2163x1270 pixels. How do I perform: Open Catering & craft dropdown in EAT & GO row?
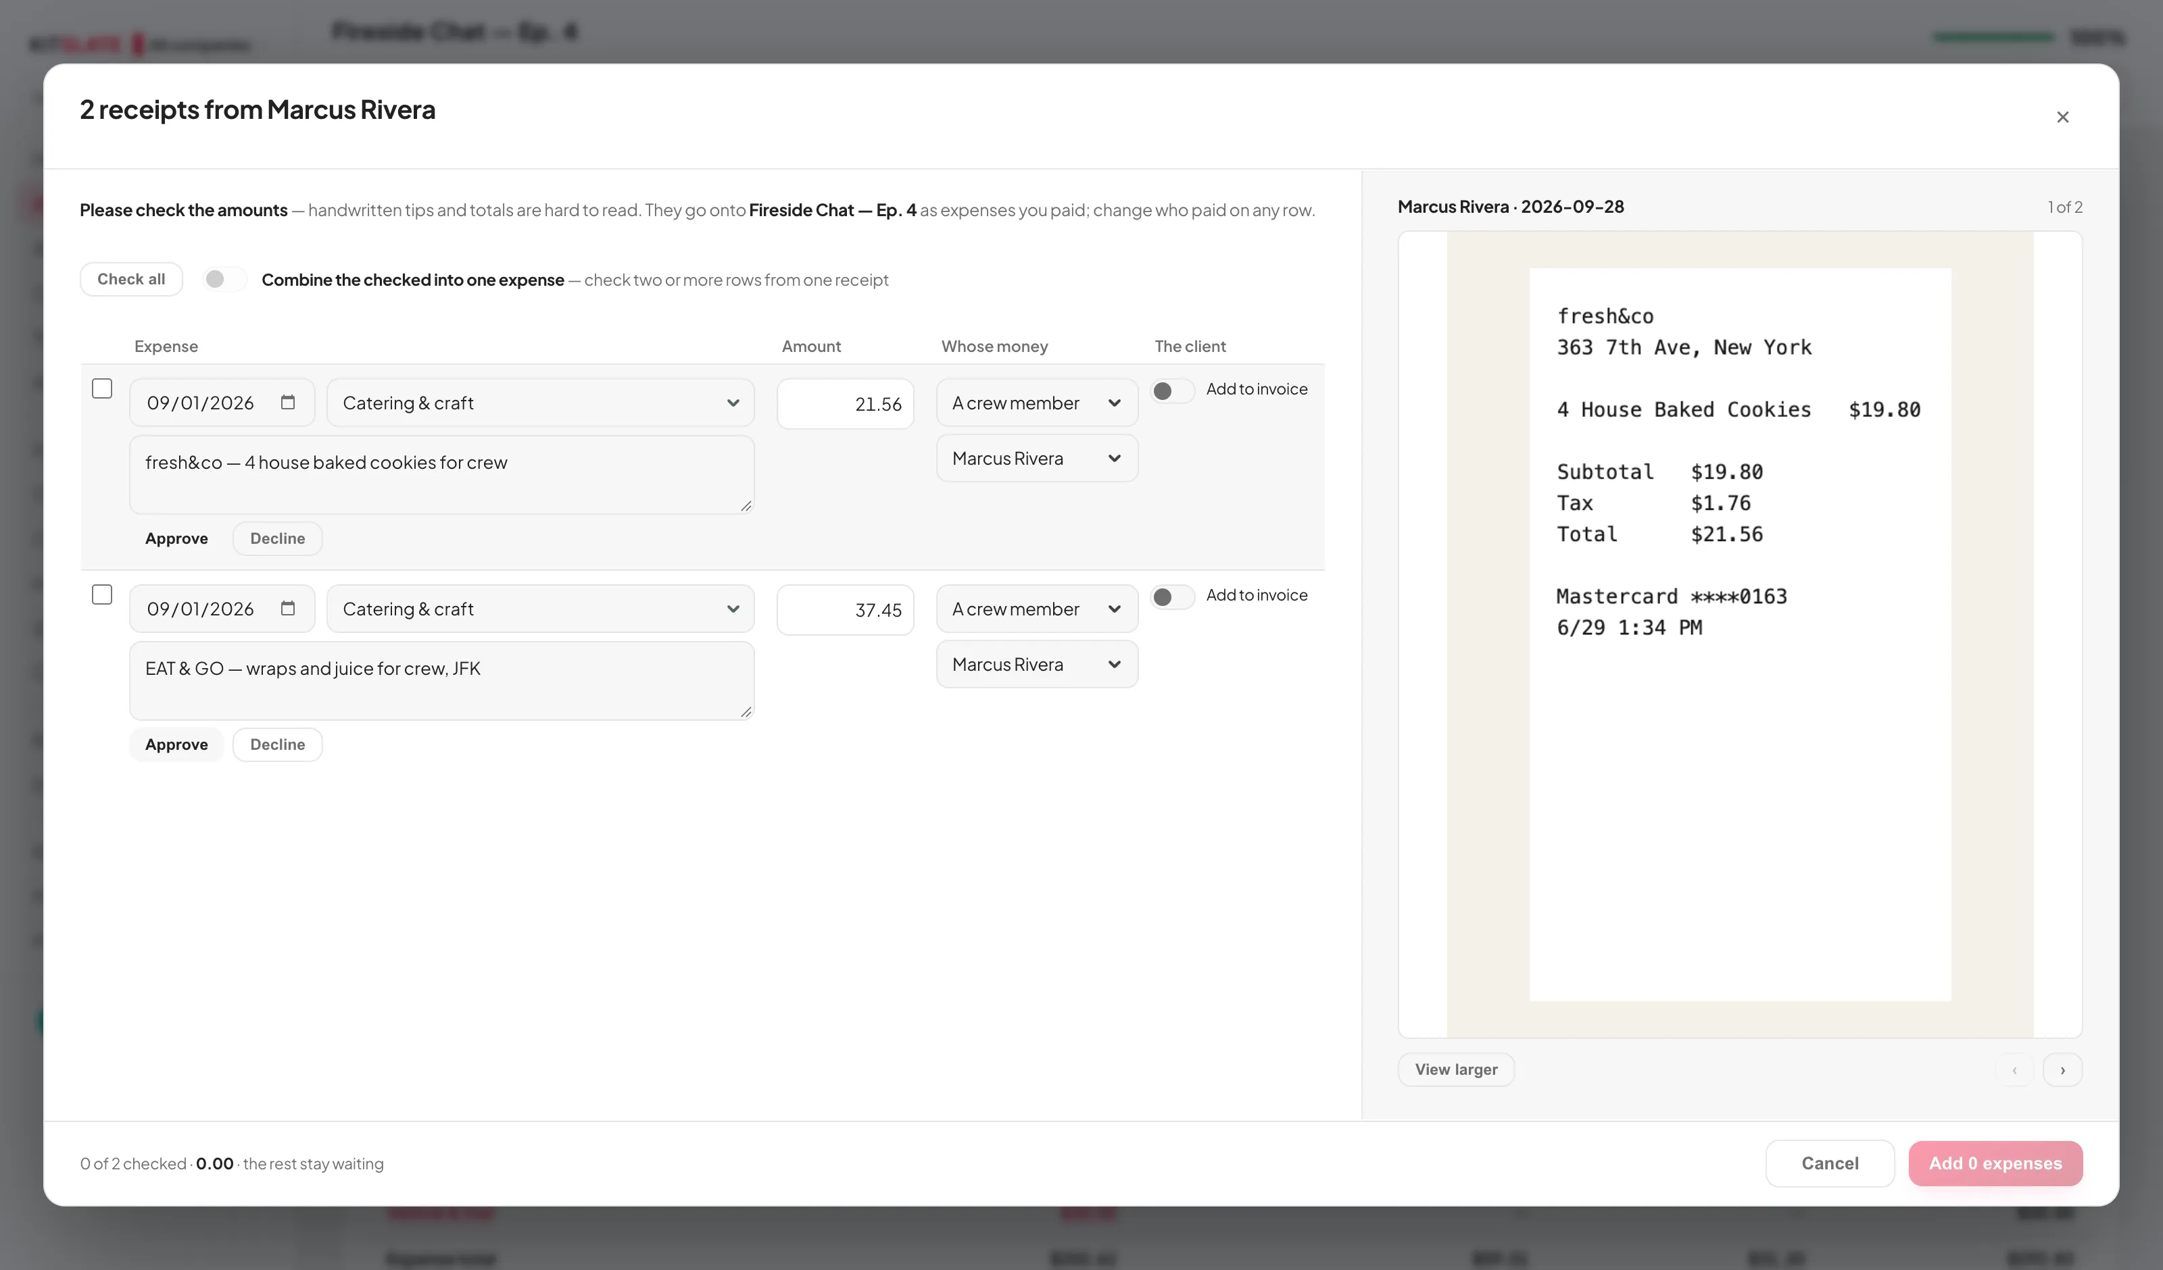point(541,609)
